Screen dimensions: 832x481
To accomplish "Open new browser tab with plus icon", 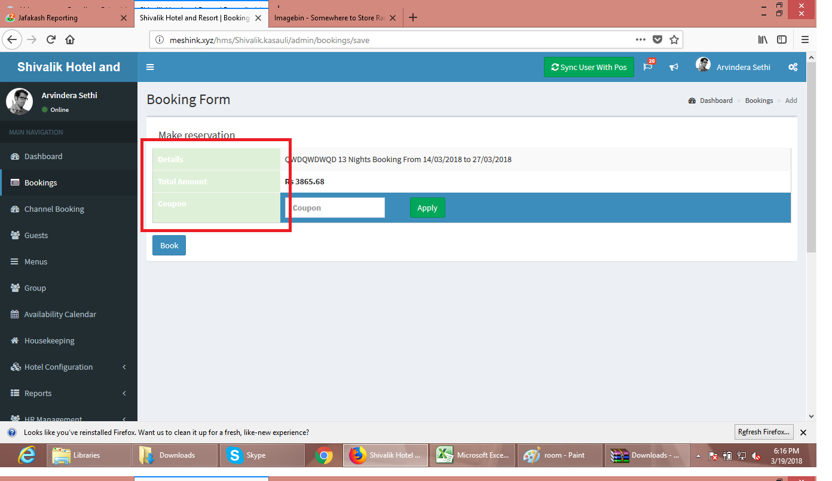I will click(x=412, y=17).
